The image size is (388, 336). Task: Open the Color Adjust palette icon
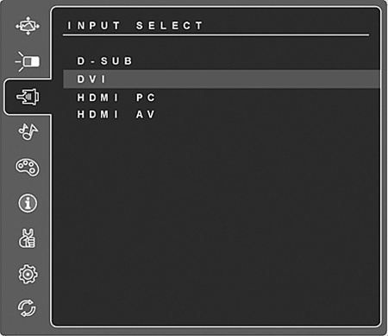point(28,168)
